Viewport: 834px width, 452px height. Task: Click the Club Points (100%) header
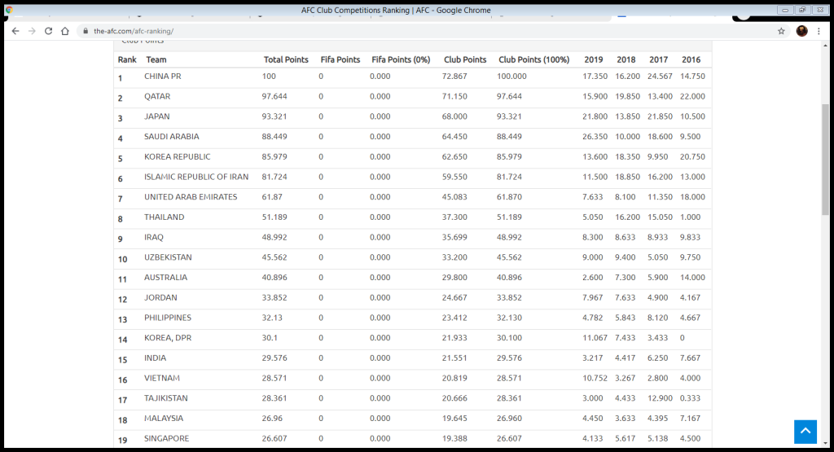coord(533,59)
